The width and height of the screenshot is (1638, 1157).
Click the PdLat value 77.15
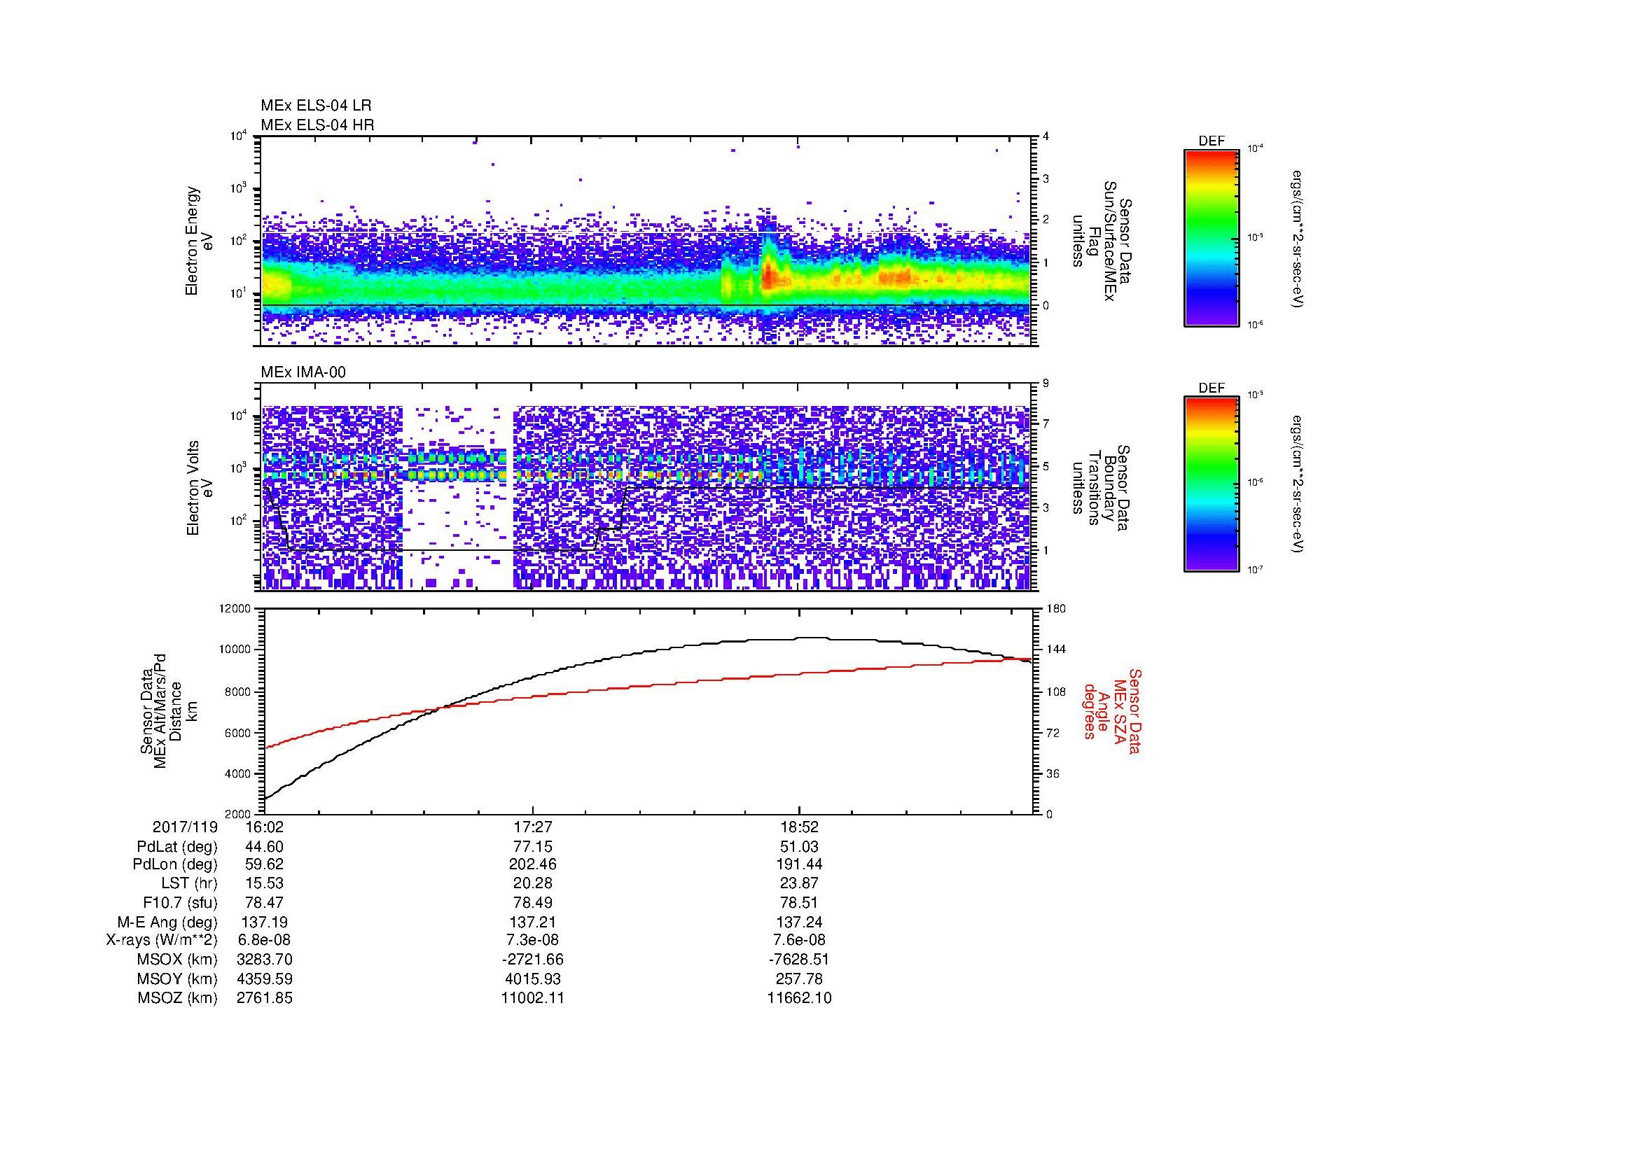click(532, 847)
